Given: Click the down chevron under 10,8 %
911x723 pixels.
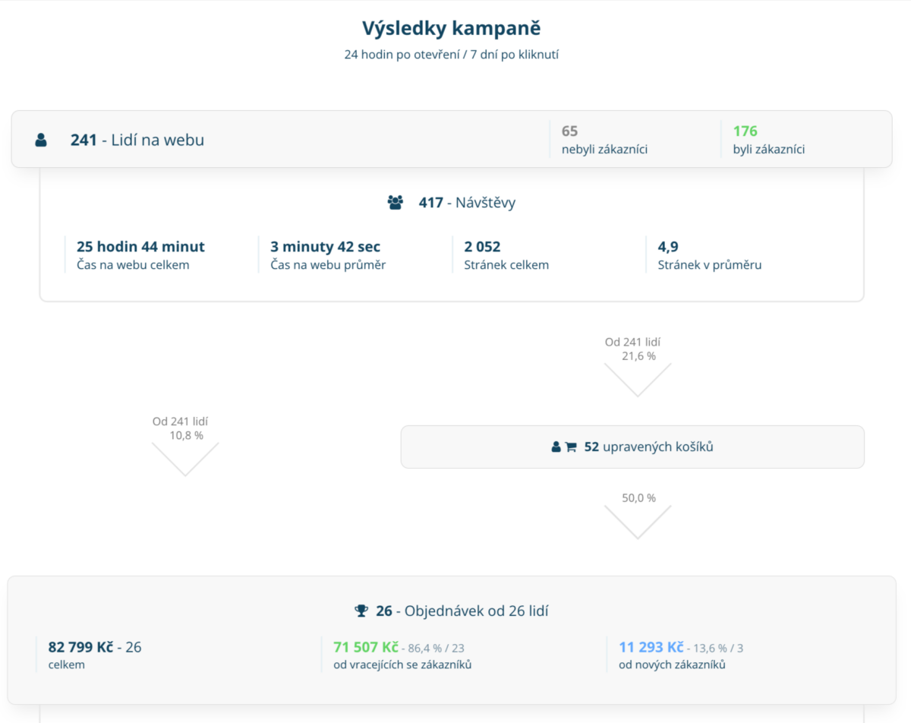Looking at the screenshot, I should click(x=185, y=459).
